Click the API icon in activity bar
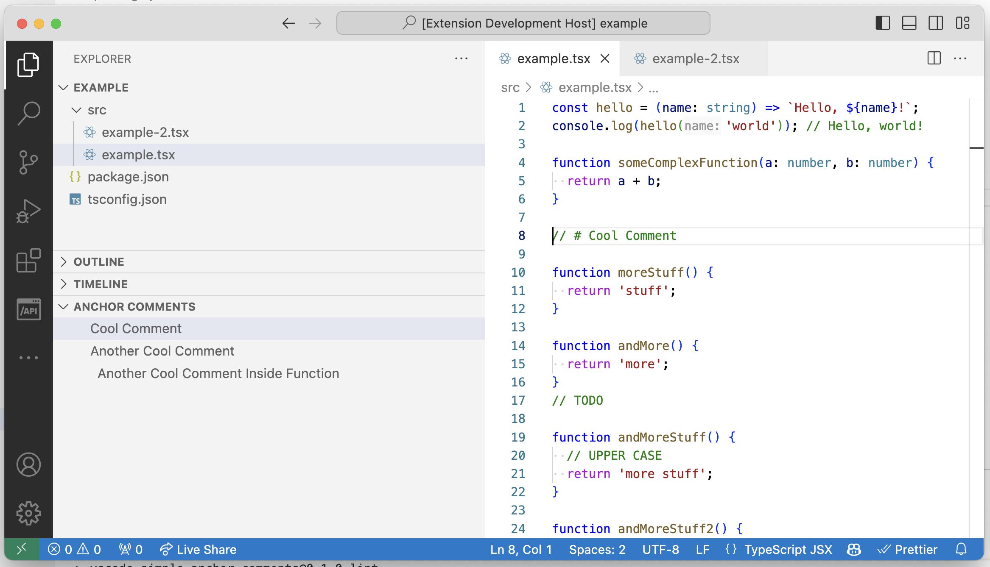Viewport: 990px width, 567px height. click(28, 309)
